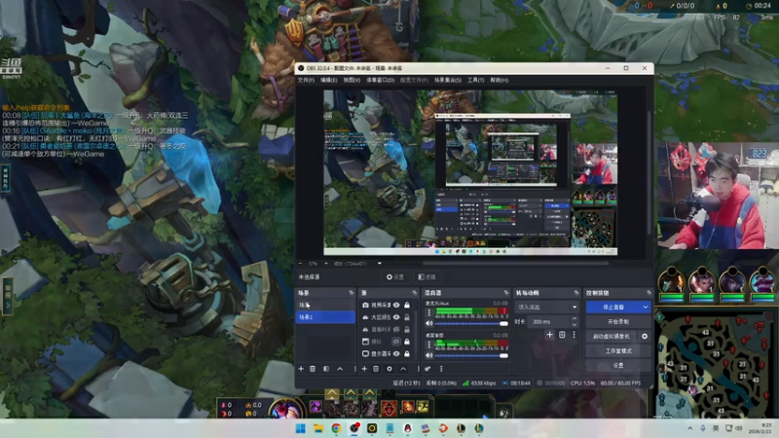Switch to OBS Studio on the taskbar
Image resolution: width=779 pixels, height=438 pixels.
point(354,428)
